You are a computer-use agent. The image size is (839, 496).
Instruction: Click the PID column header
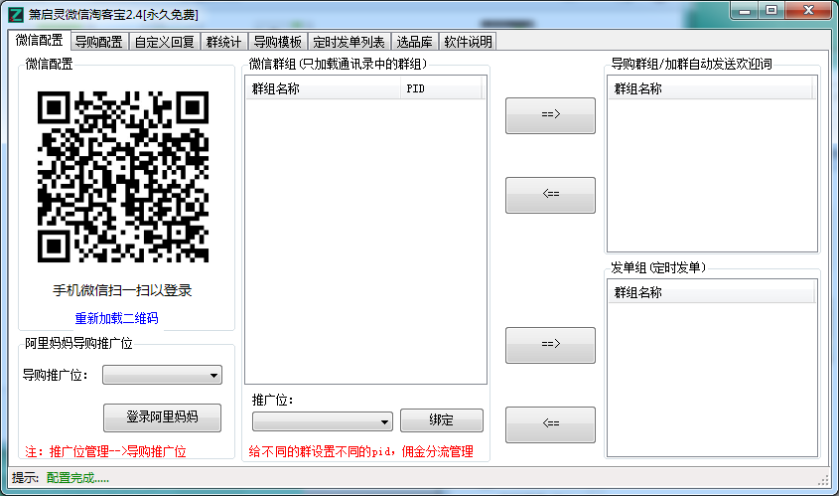(x=441, y=88)
